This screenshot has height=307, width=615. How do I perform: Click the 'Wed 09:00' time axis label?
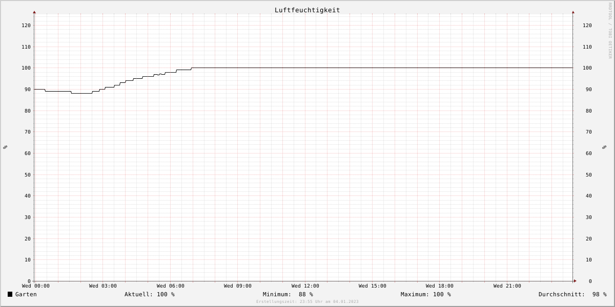click(x=238, y=286)
